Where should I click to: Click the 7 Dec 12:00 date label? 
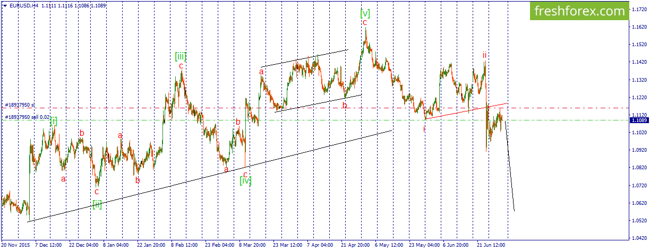click(49, 245)
